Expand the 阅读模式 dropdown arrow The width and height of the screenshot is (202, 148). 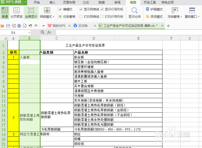[x=53, y=17]
